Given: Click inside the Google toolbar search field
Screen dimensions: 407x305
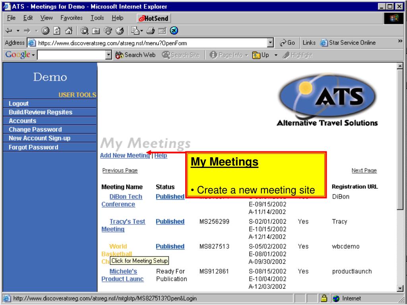Looking at the screenshot, I should click(x=72, y=55).
